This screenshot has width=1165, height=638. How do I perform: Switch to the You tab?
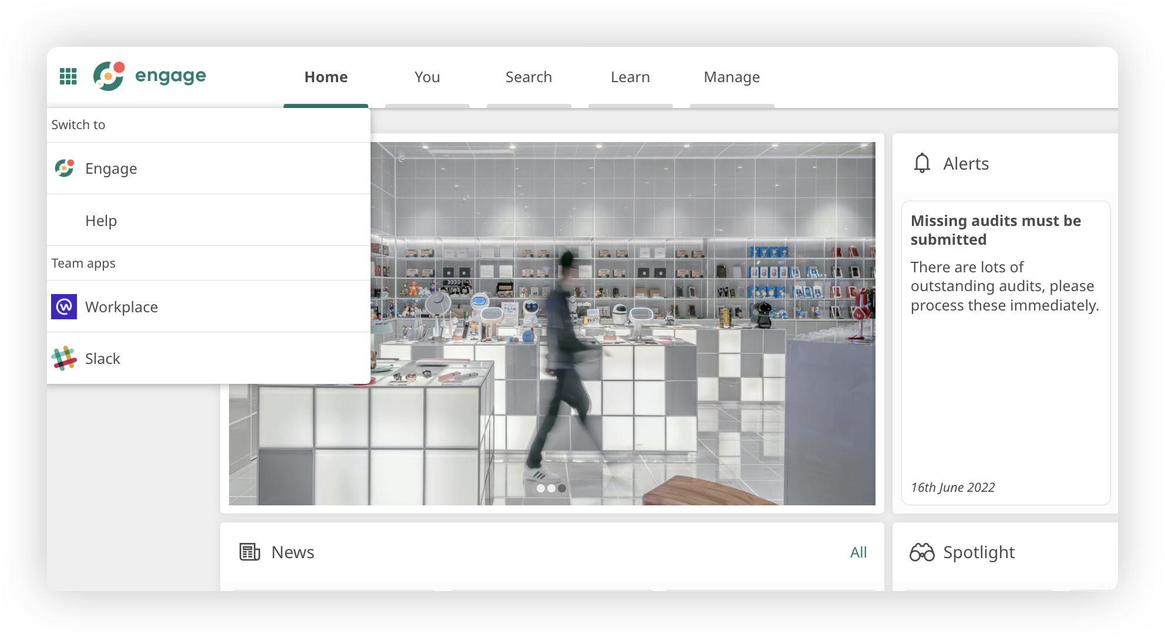point(427,77)
